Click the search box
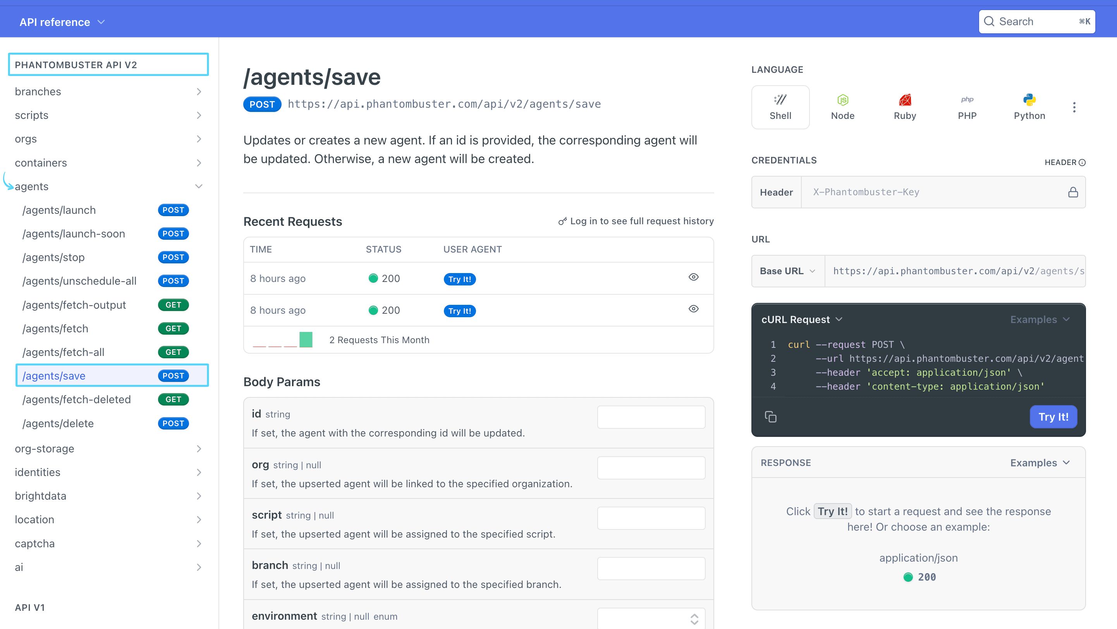 pos(1037,21)
